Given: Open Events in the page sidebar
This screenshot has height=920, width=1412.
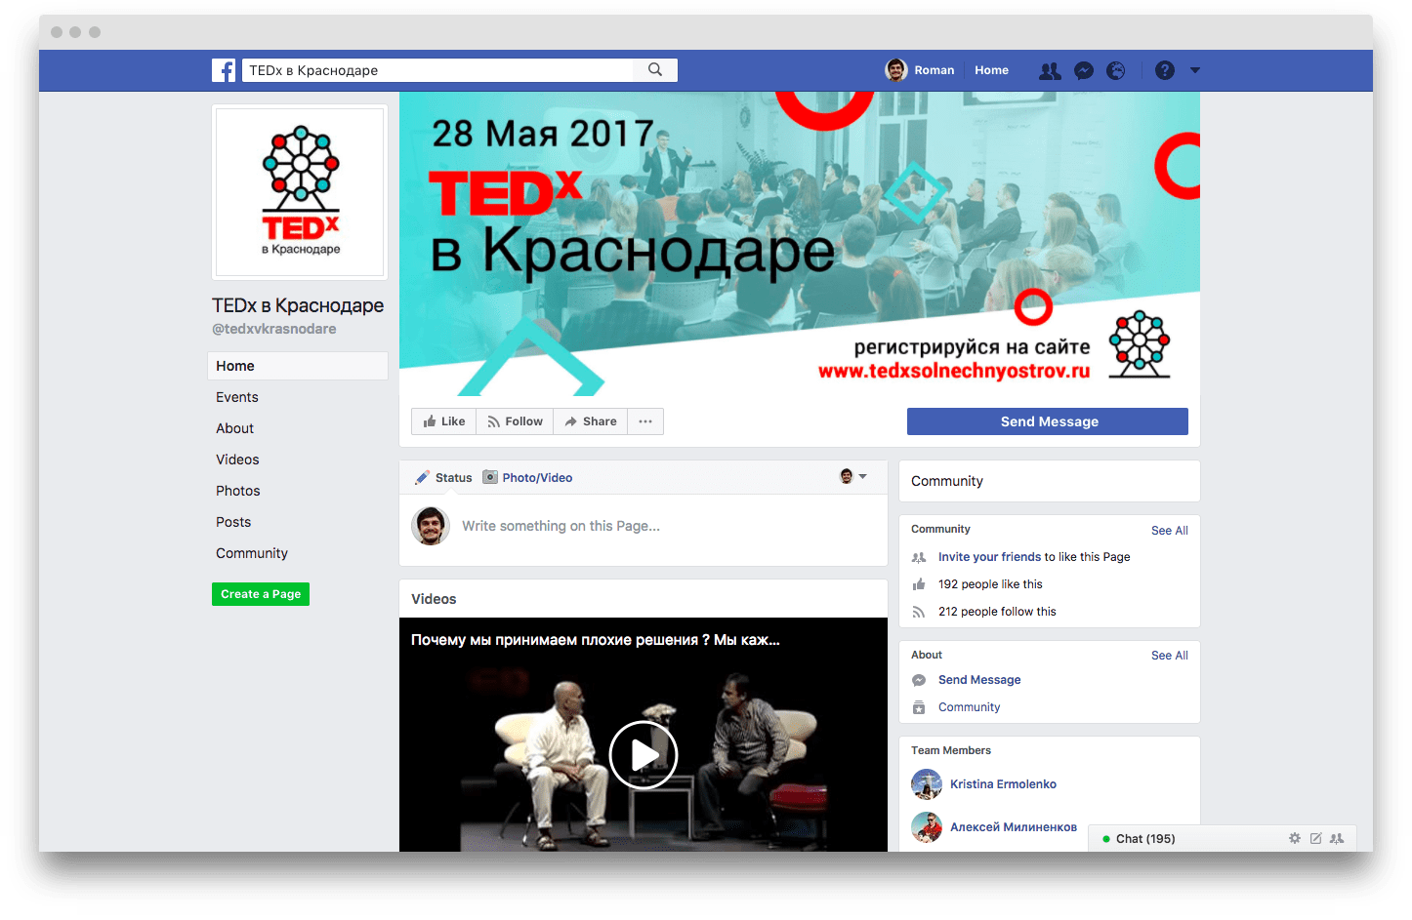Looking at the screenshot, I should click(x=237, y=397).
